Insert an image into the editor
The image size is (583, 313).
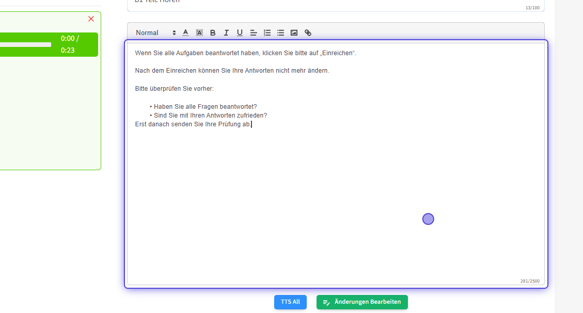(294, 32)
